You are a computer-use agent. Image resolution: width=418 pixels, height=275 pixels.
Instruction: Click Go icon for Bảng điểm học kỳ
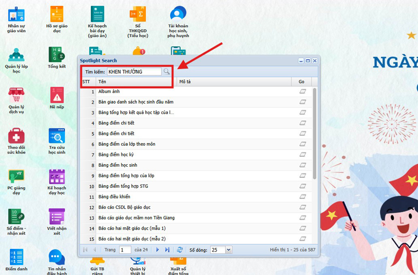click(303, 154)
